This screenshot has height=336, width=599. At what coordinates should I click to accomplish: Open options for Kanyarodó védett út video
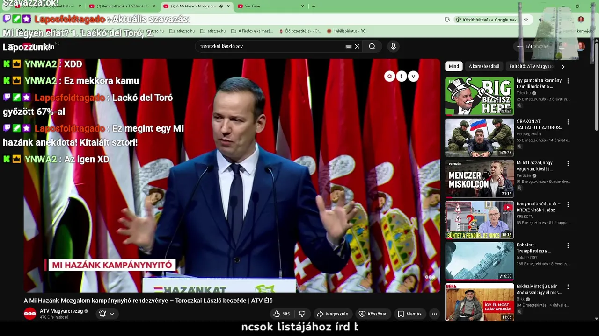(568, 204)
